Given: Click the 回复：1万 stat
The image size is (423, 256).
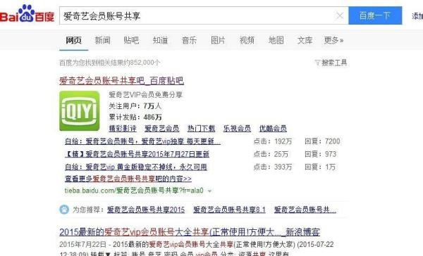Looking at the screenshot, I should 320,167.
